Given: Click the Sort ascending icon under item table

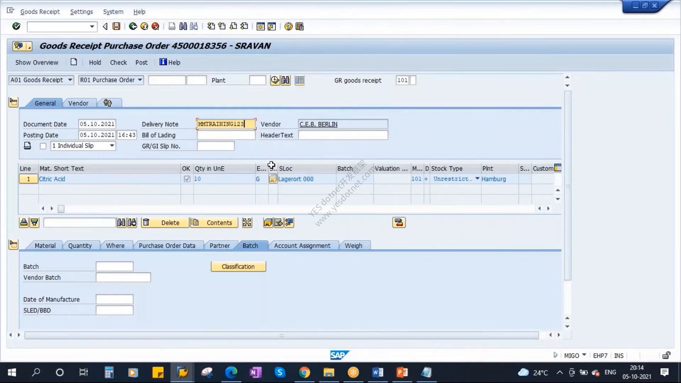Looking at the screenshot, I should 24,222.
